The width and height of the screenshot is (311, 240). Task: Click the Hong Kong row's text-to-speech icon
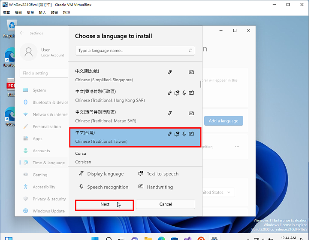(x=177, y=93)
